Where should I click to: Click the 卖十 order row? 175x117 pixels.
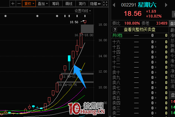pyautogui.click(x=140, y=72)
